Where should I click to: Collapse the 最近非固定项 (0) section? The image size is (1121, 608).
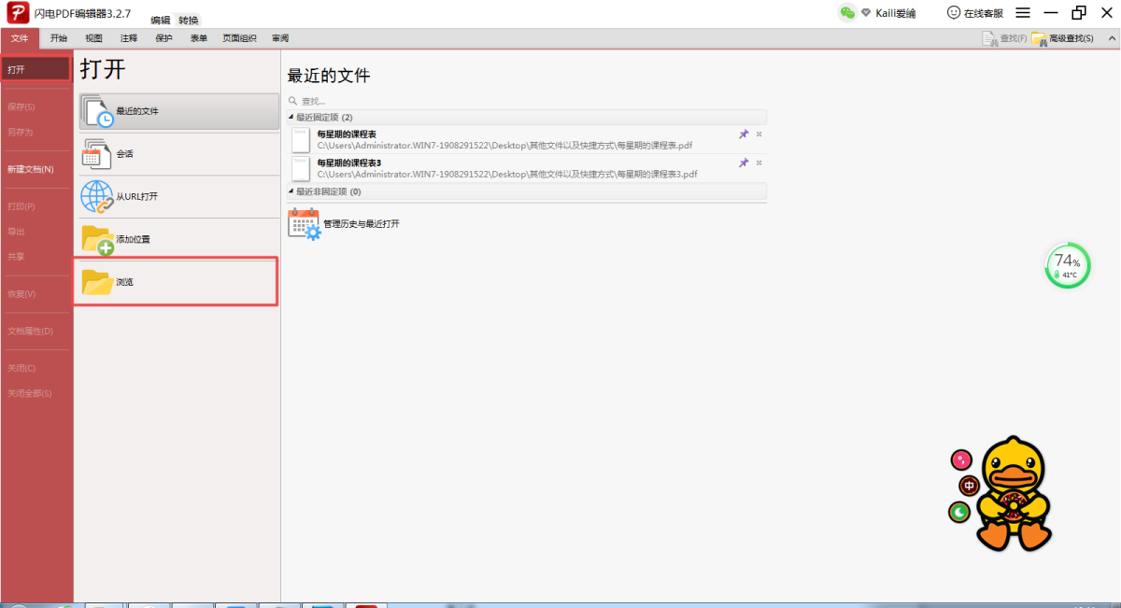(x=291, y=191)
